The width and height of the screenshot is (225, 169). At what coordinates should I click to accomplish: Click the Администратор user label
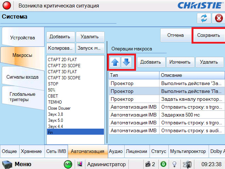[x=106, y=164]
